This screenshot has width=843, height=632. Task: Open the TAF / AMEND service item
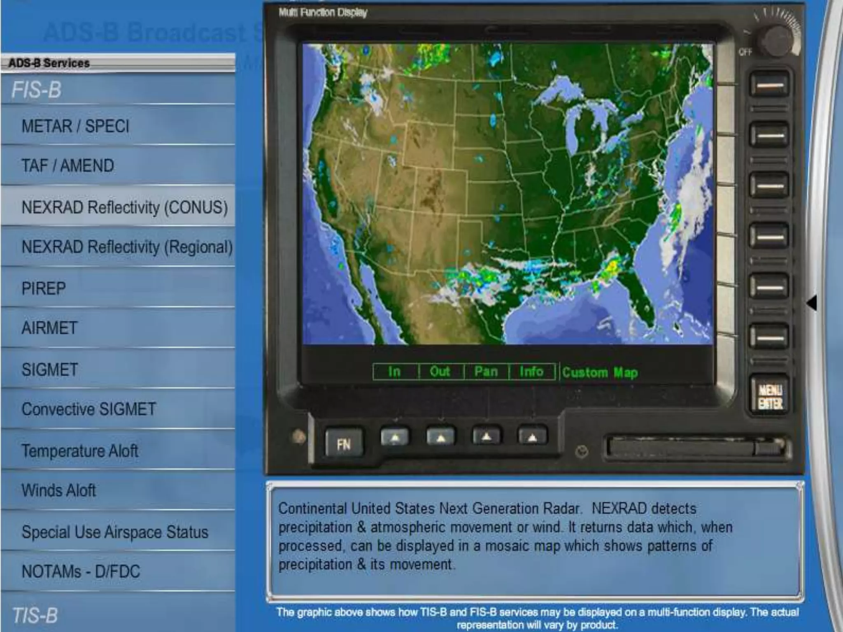pyautogui.click(x=68, y=166)
